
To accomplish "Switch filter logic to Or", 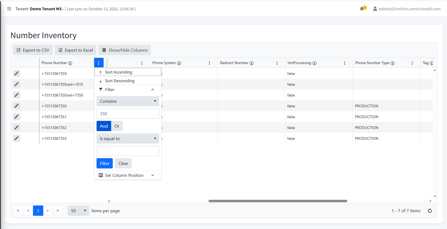I will pyautogui.click(x=117, y=126).
